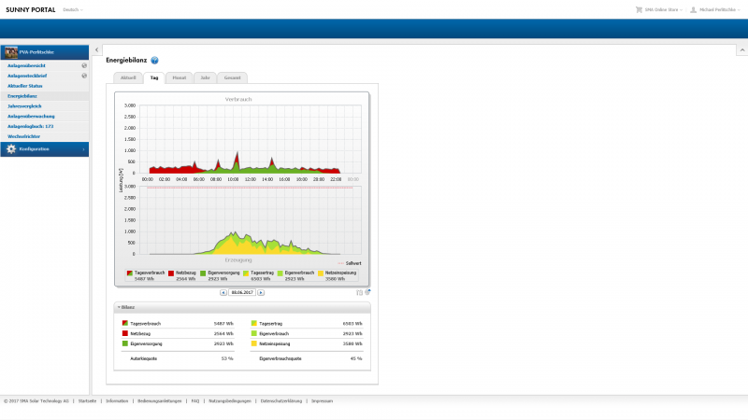The height and width of the screenshot is (420, 748).
Task: Switch to the Aktuell tab
Action: (128, 77)
